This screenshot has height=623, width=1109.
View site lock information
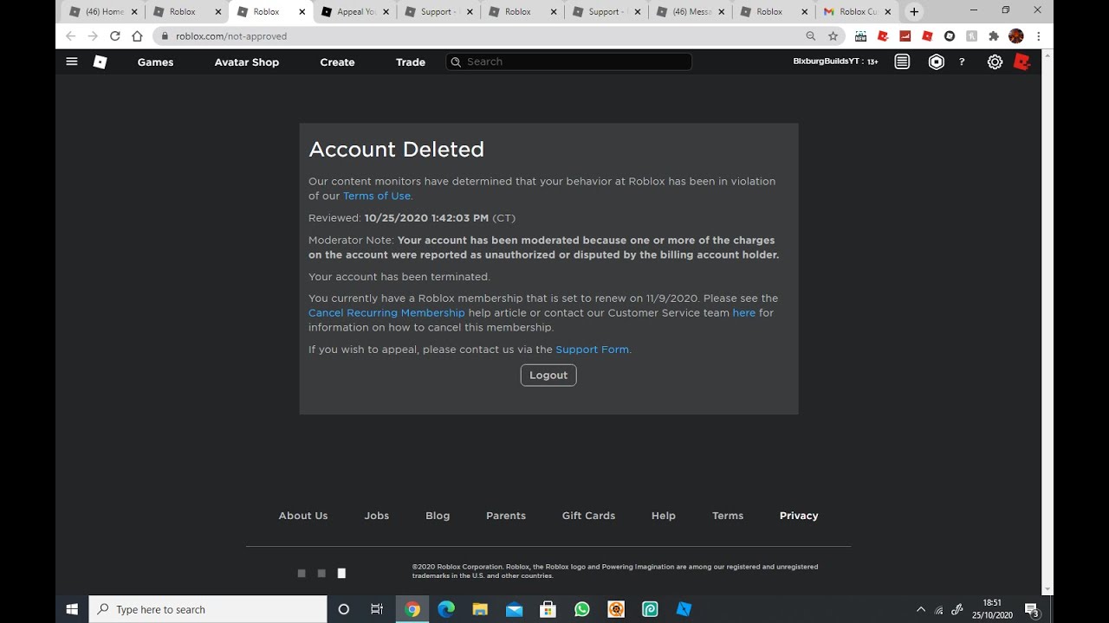[165, 36]
